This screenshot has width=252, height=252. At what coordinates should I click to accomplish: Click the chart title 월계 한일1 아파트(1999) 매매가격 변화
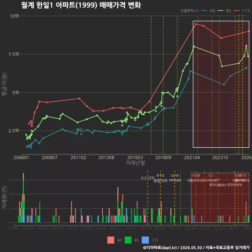81,5
